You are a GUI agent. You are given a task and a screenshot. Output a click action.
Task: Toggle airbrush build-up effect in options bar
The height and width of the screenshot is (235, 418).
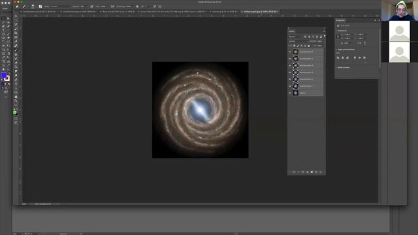pyautogui.click(x=112, y=7)
